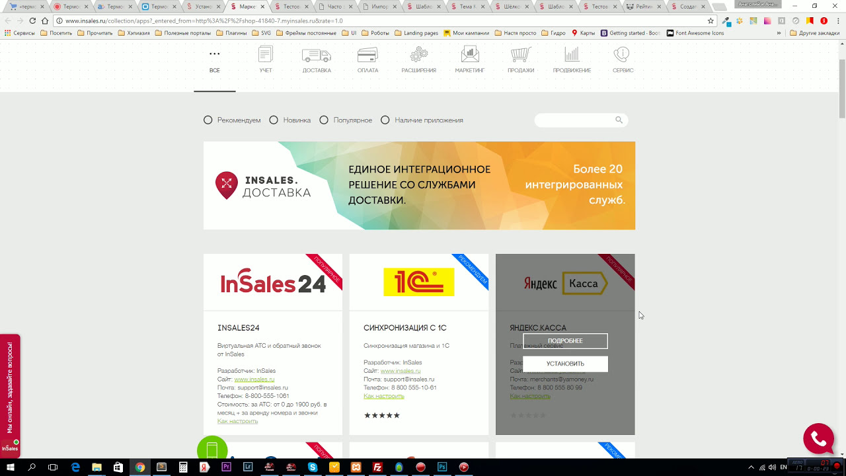Select the ВСЕ category tab
Image resolution: width=846 pixels, height=476 pixels.
point(215,61)
